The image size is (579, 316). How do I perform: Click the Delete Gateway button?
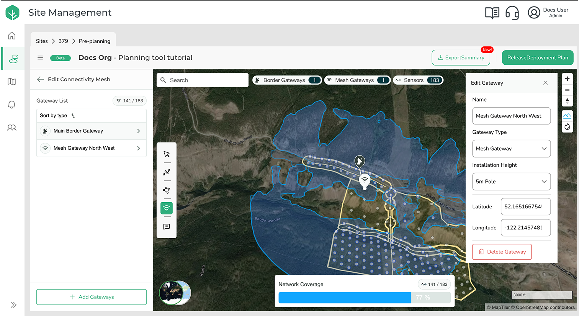tap(502, 252)
